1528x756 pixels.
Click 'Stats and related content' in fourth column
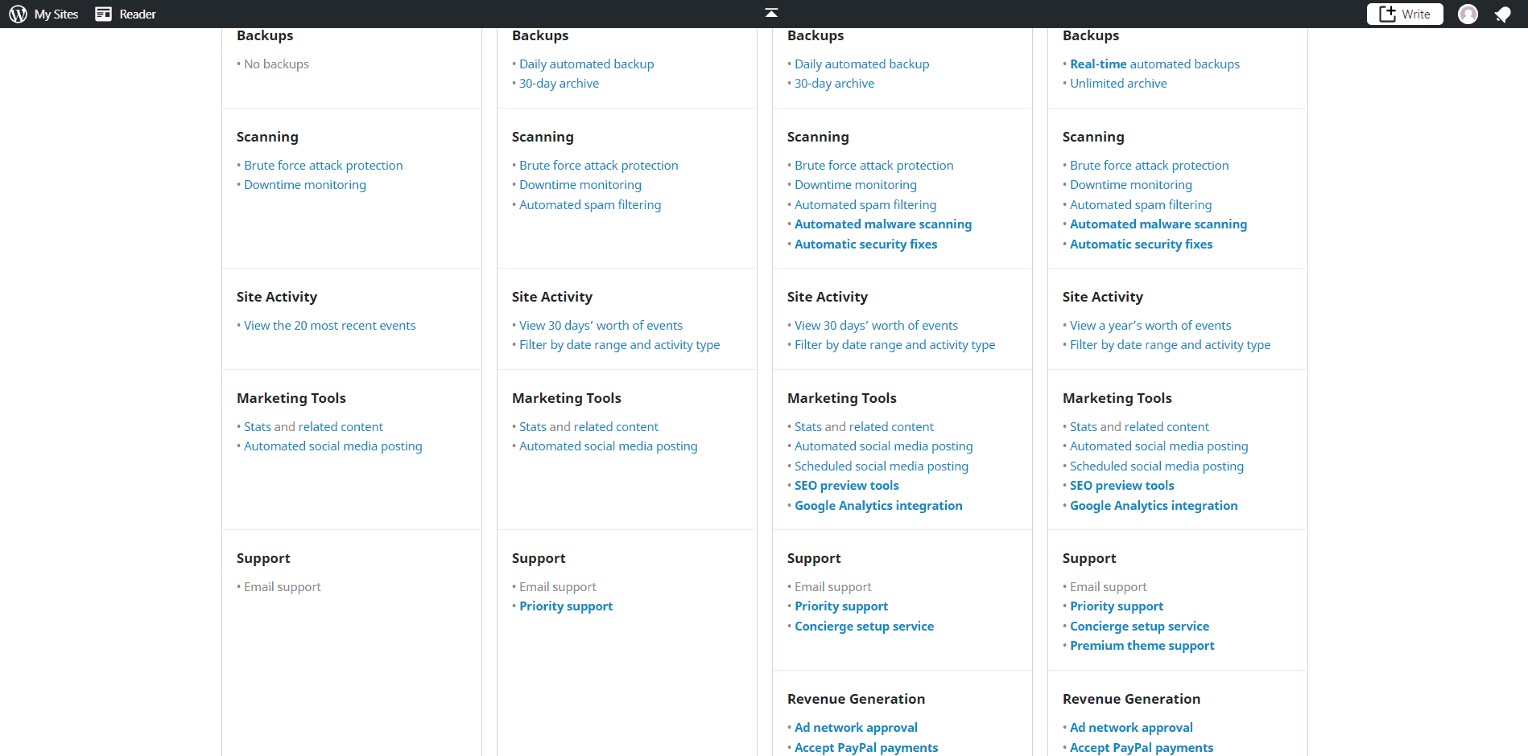pyautogui.click(x=1139, y=427)
